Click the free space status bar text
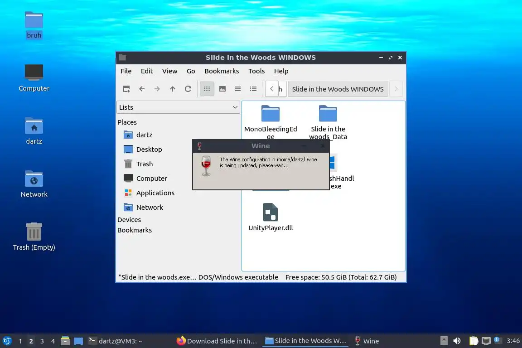Image resolution: width=522 pixels, height=348 pixels. 341,277
